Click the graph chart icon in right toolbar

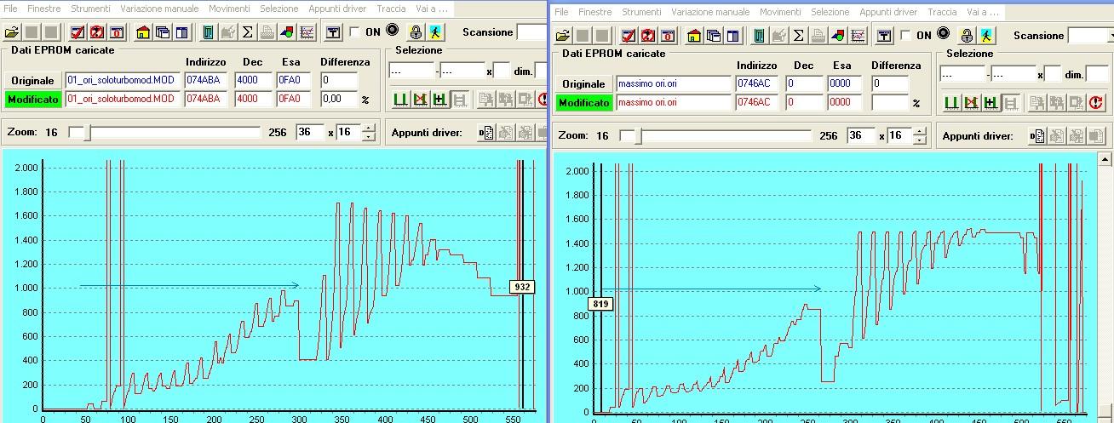point(858,36)
